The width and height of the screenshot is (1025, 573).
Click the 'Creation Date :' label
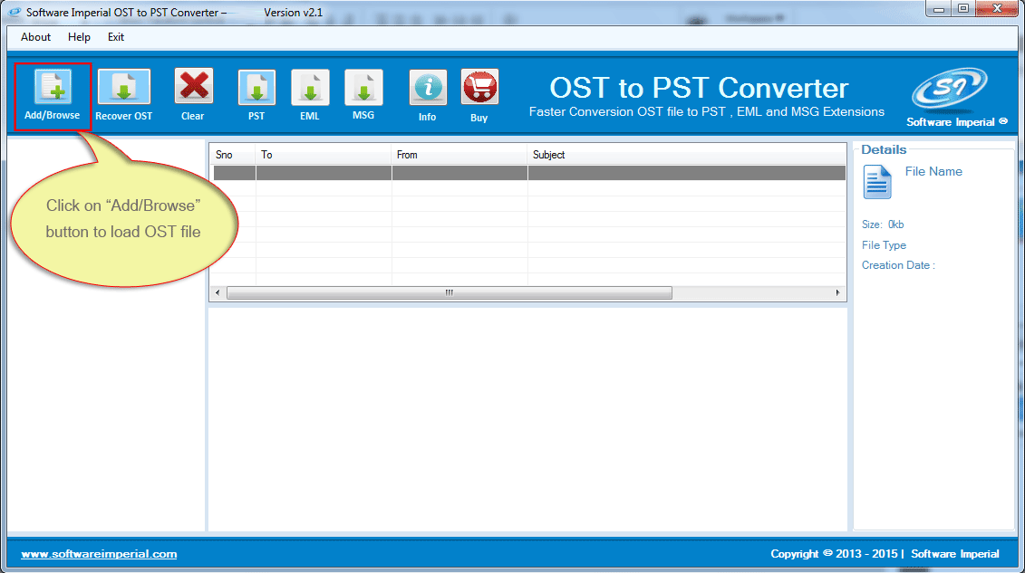[x=898, y=265]
